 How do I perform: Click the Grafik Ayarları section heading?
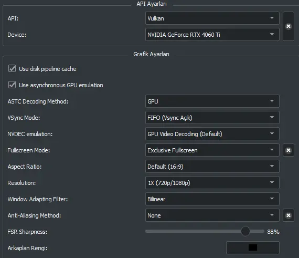(x=151, y=55)
